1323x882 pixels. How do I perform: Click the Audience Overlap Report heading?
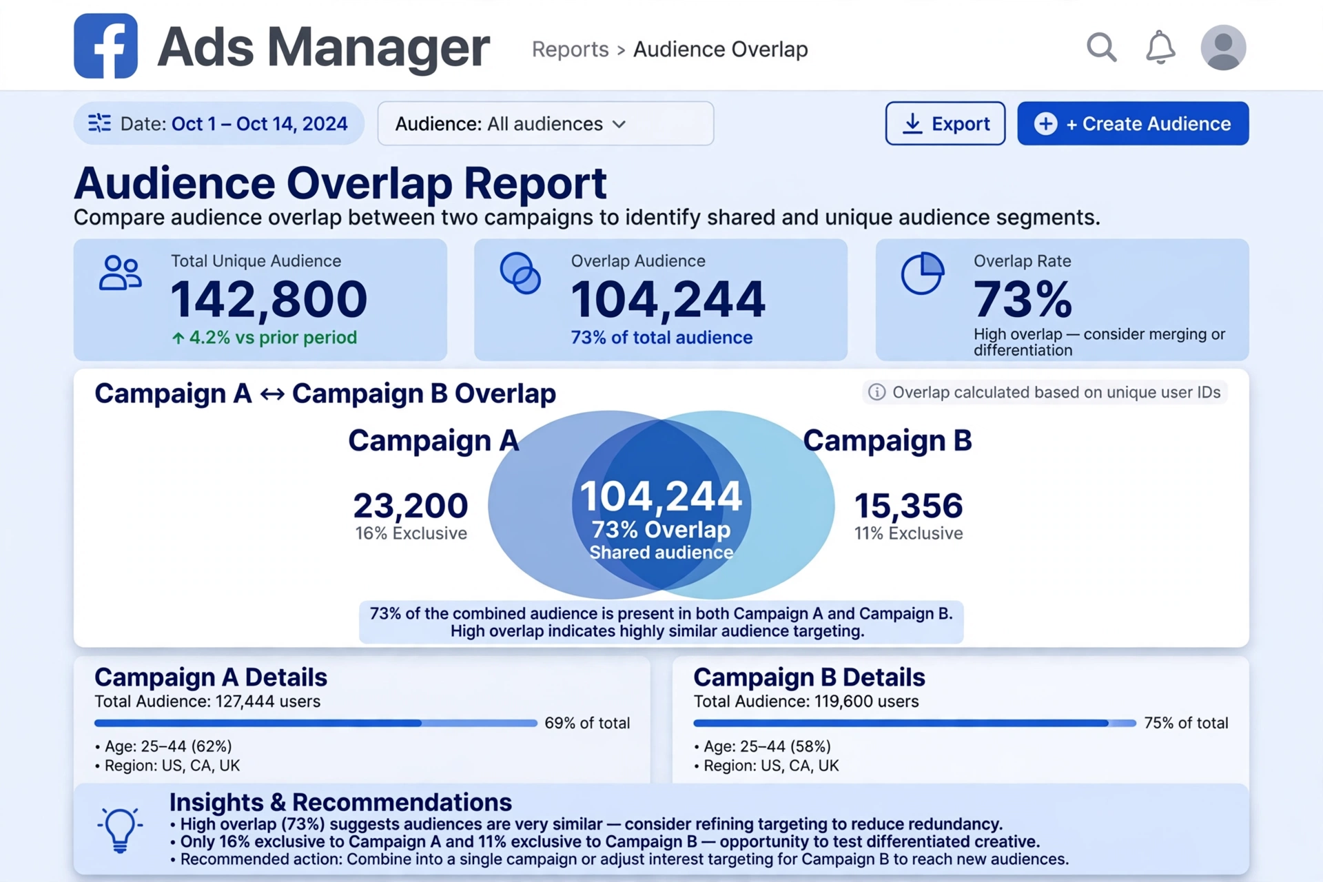[340, 183]
